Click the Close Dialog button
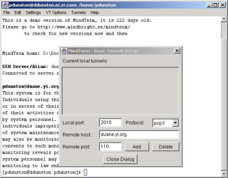 coord(120,159)
